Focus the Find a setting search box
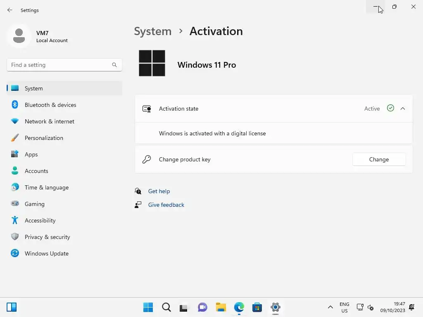This screenshot has width=423, height=317. click(x=64, y=65)
